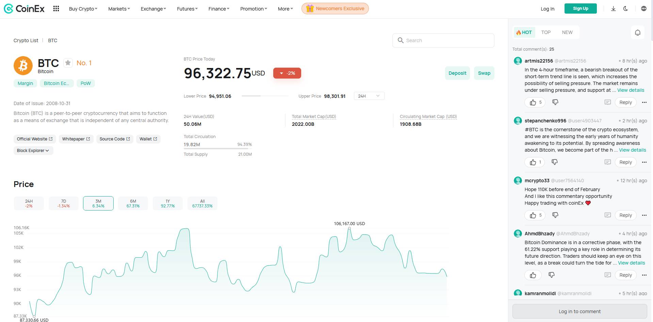Dislike the artmis22156 comment
This screenshot has height=322, width=653.
click(x=555, y=102)
